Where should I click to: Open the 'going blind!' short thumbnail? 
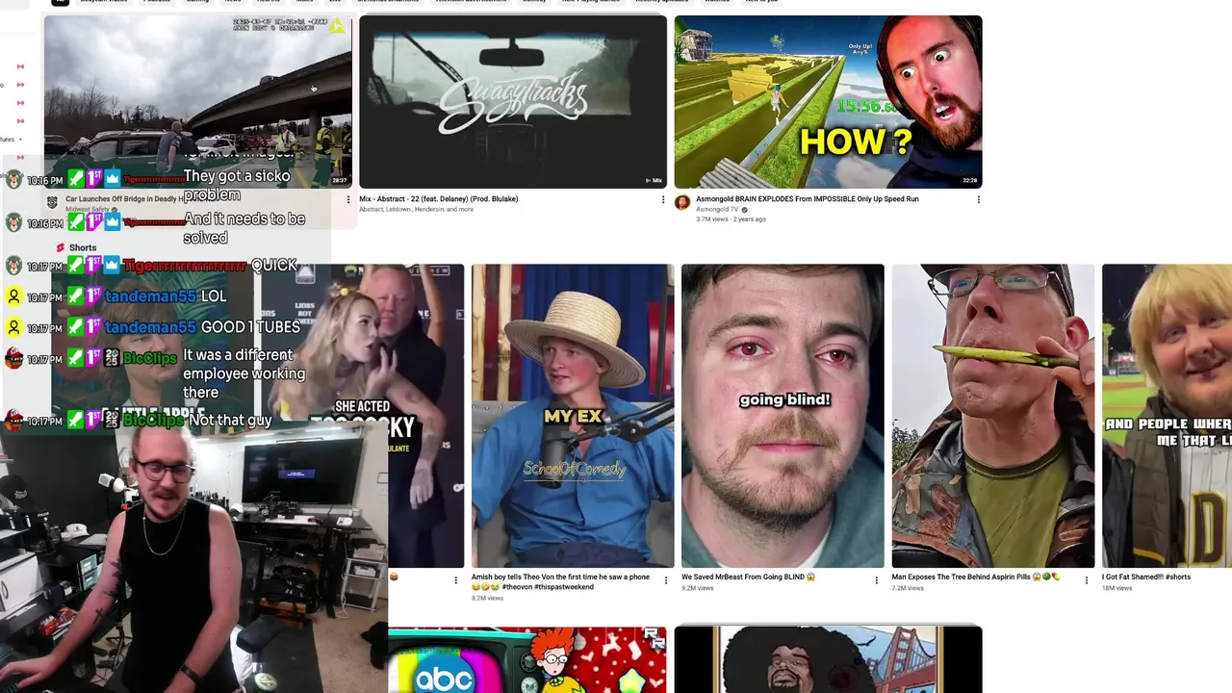click(783, 416)
